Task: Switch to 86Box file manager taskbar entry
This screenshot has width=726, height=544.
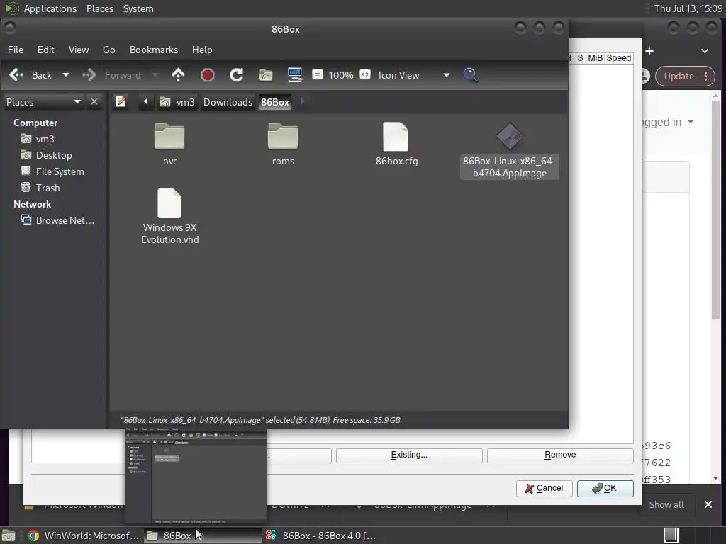Action: (202, 535)
